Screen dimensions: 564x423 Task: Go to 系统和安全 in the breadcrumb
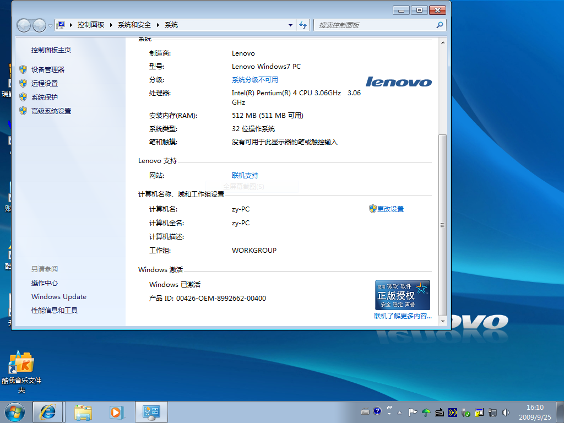pos(134,25)
